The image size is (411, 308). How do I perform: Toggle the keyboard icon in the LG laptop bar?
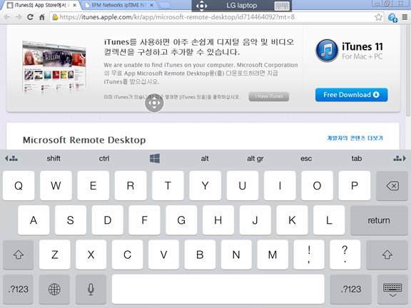point(282,6)
